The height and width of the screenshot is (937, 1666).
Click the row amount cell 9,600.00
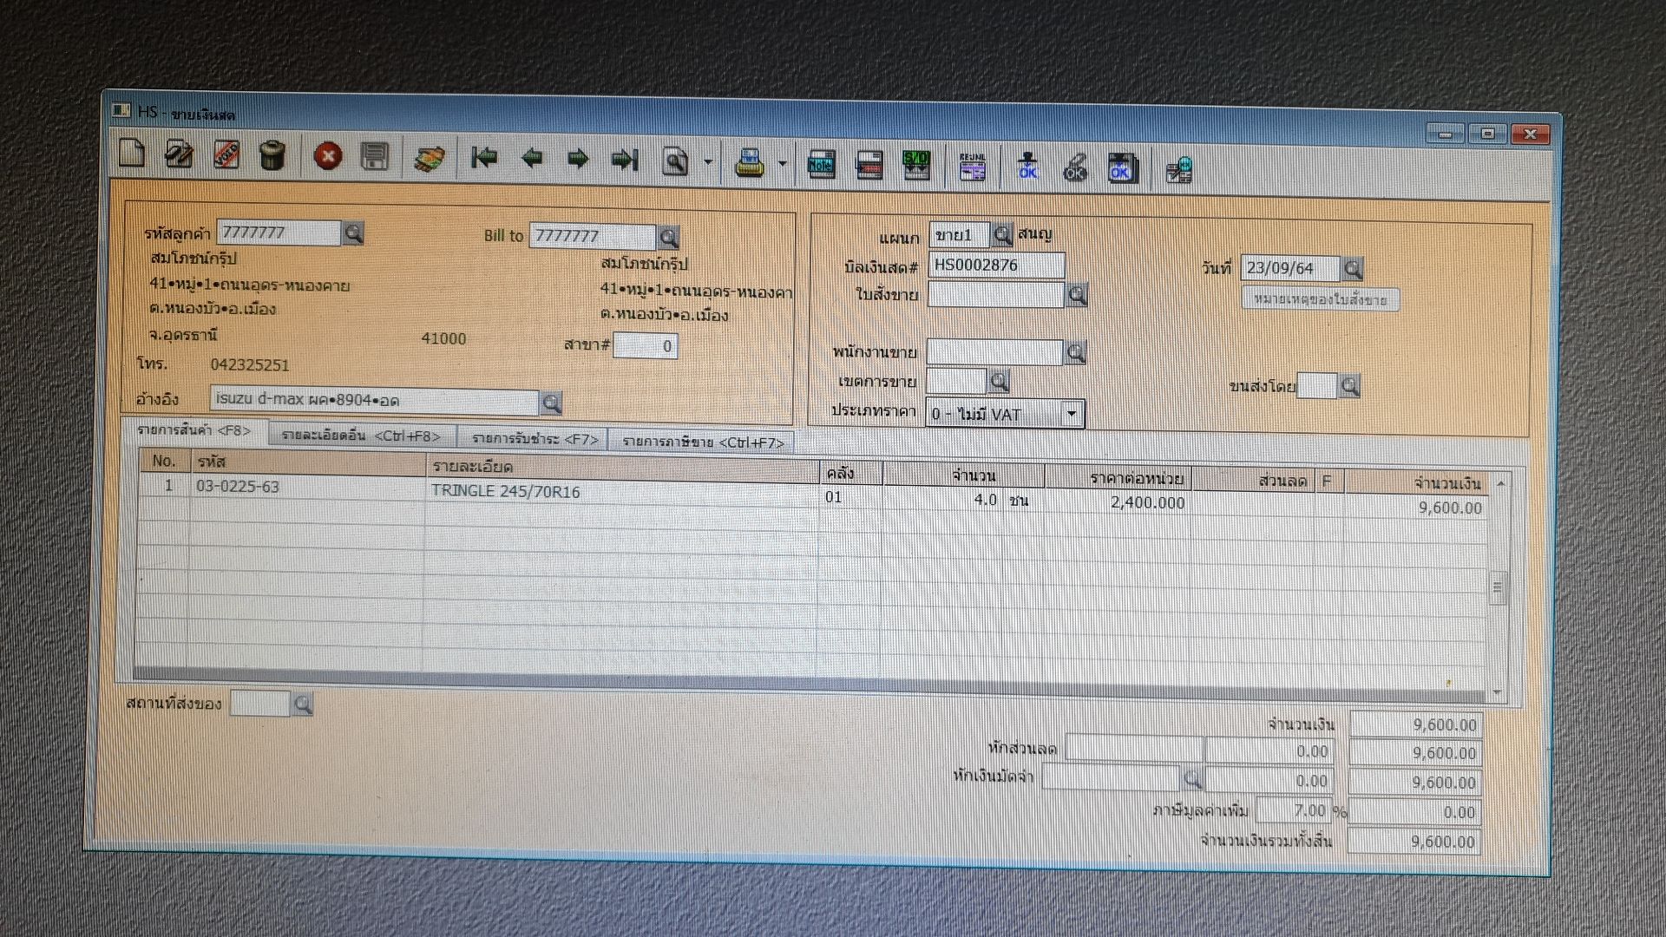(1416, 508)
